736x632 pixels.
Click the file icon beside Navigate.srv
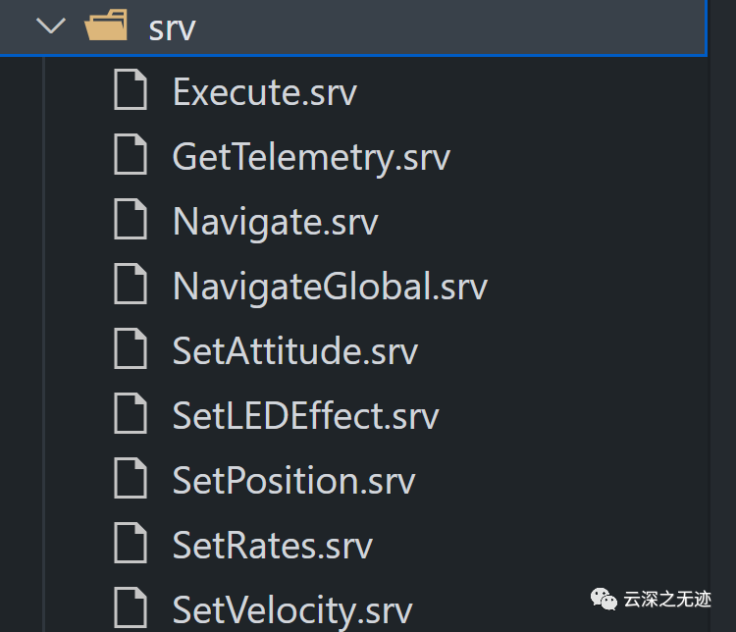coord(131,222)
